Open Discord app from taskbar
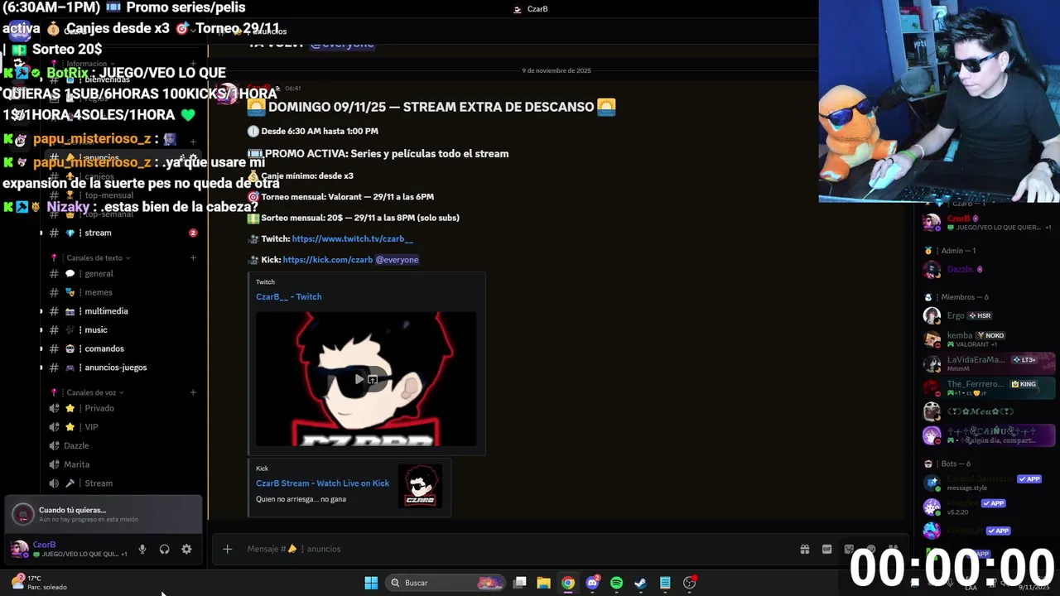The height and width of the screenshot is (596, 1060). click(592, 583)
